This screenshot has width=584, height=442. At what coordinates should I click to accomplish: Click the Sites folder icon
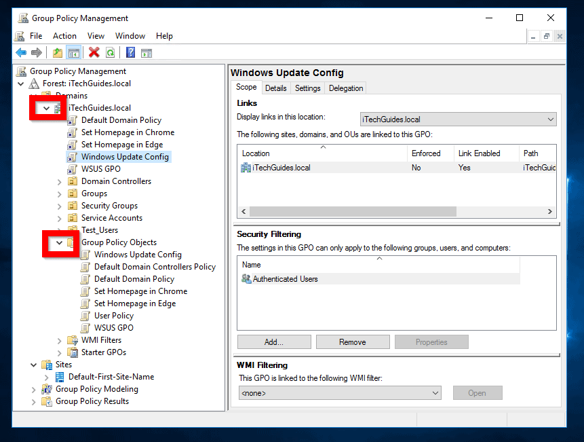coord(47,365)
